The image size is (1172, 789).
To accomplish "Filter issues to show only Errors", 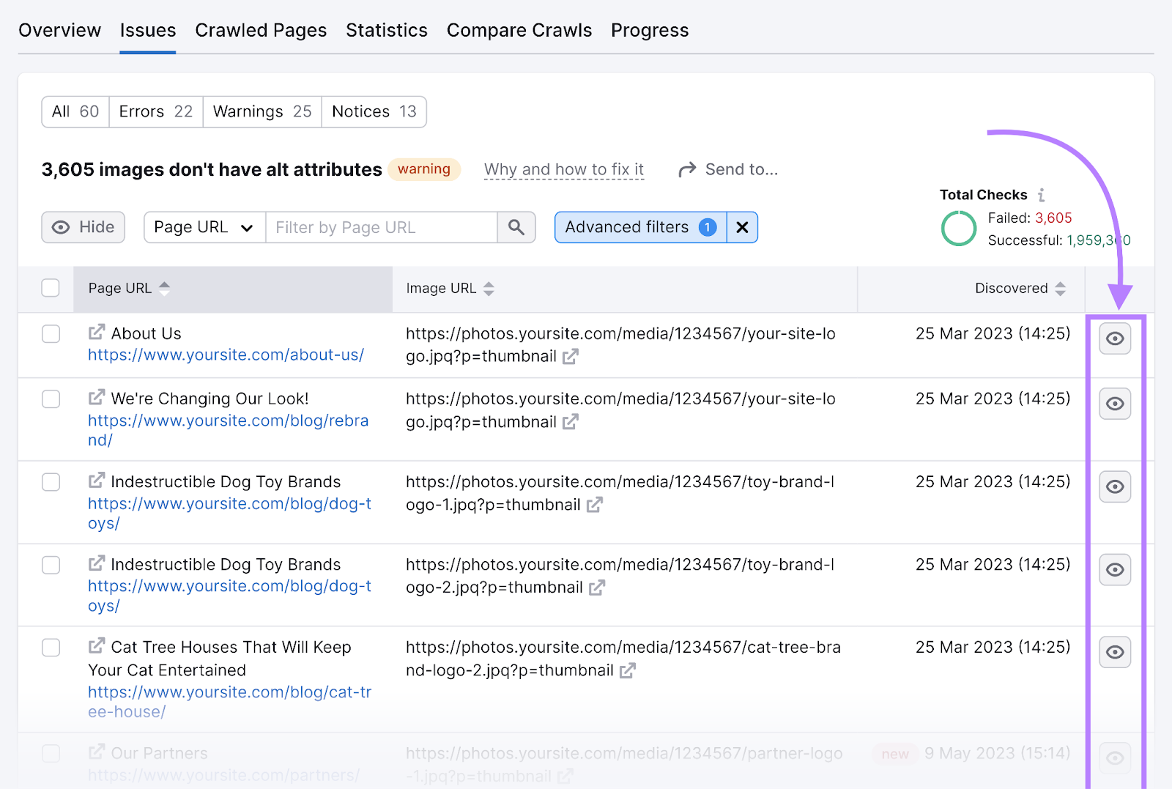I will tap(155, 111).
